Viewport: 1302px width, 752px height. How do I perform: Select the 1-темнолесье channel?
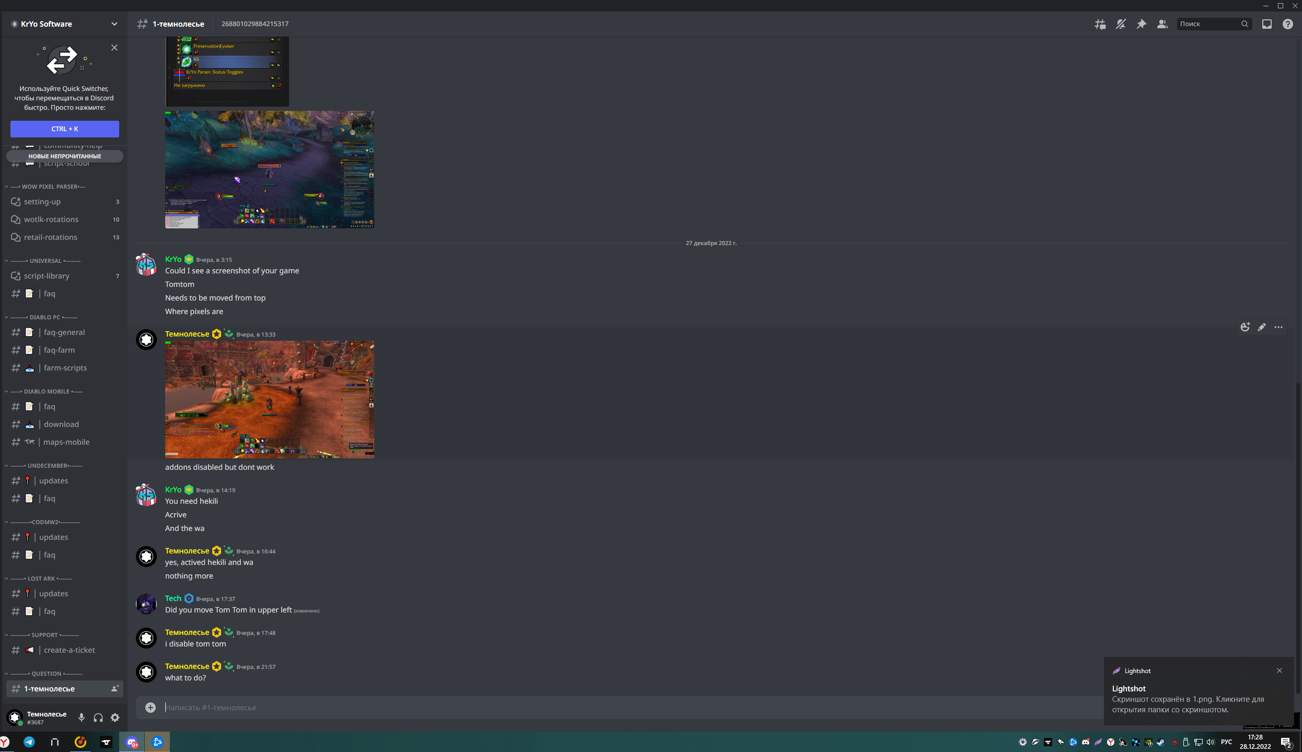click(65, 689)
